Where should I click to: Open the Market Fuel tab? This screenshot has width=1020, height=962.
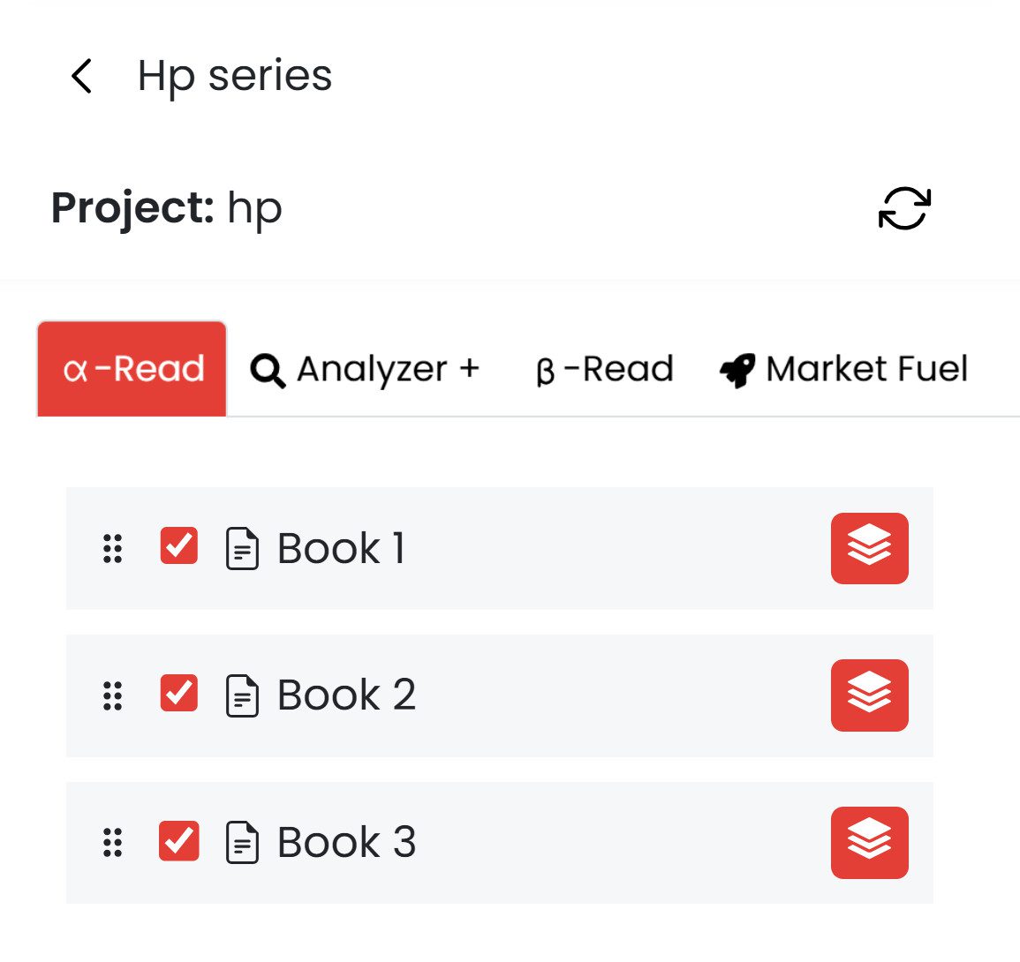click(843, 369)
